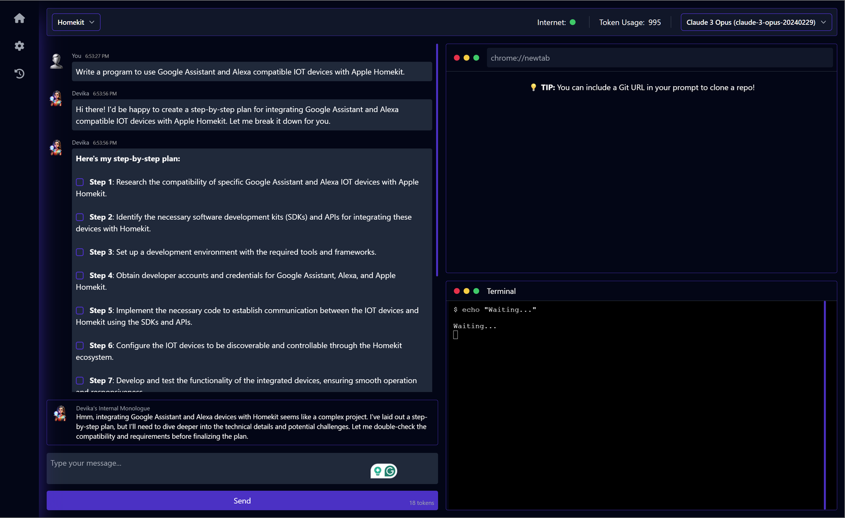This screenshot has height=518, width=845.
Task: Open history via the clock icon
Action: [x=19, y=74]
